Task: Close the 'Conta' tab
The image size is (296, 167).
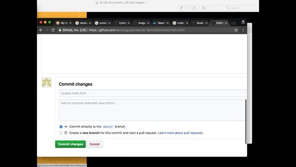Action: tap(129, 23)
